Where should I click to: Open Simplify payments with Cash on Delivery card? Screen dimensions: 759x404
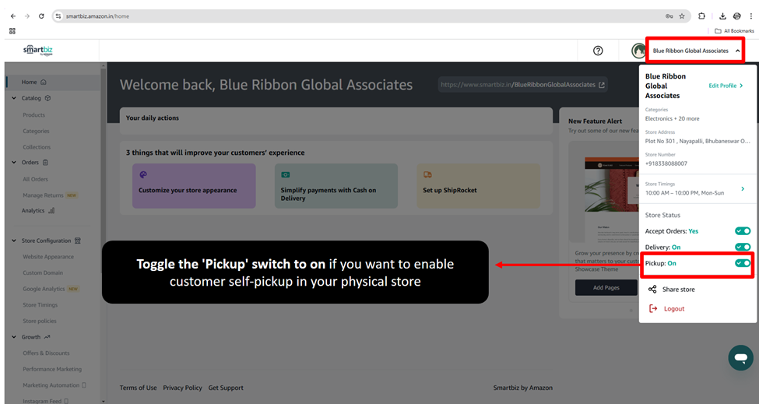[x=336, y=186]
